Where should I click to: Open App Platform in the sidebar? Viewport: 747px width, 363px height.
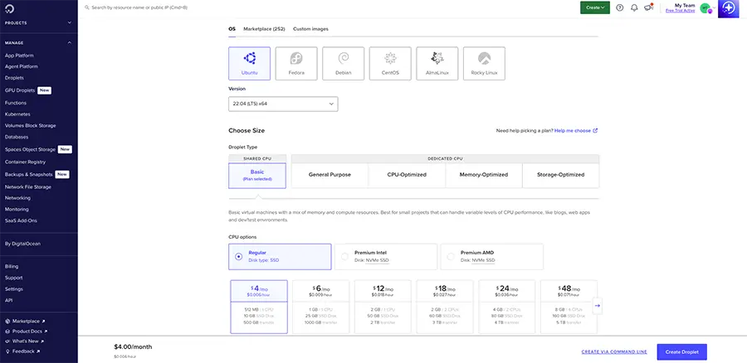(x=19, y=56)
